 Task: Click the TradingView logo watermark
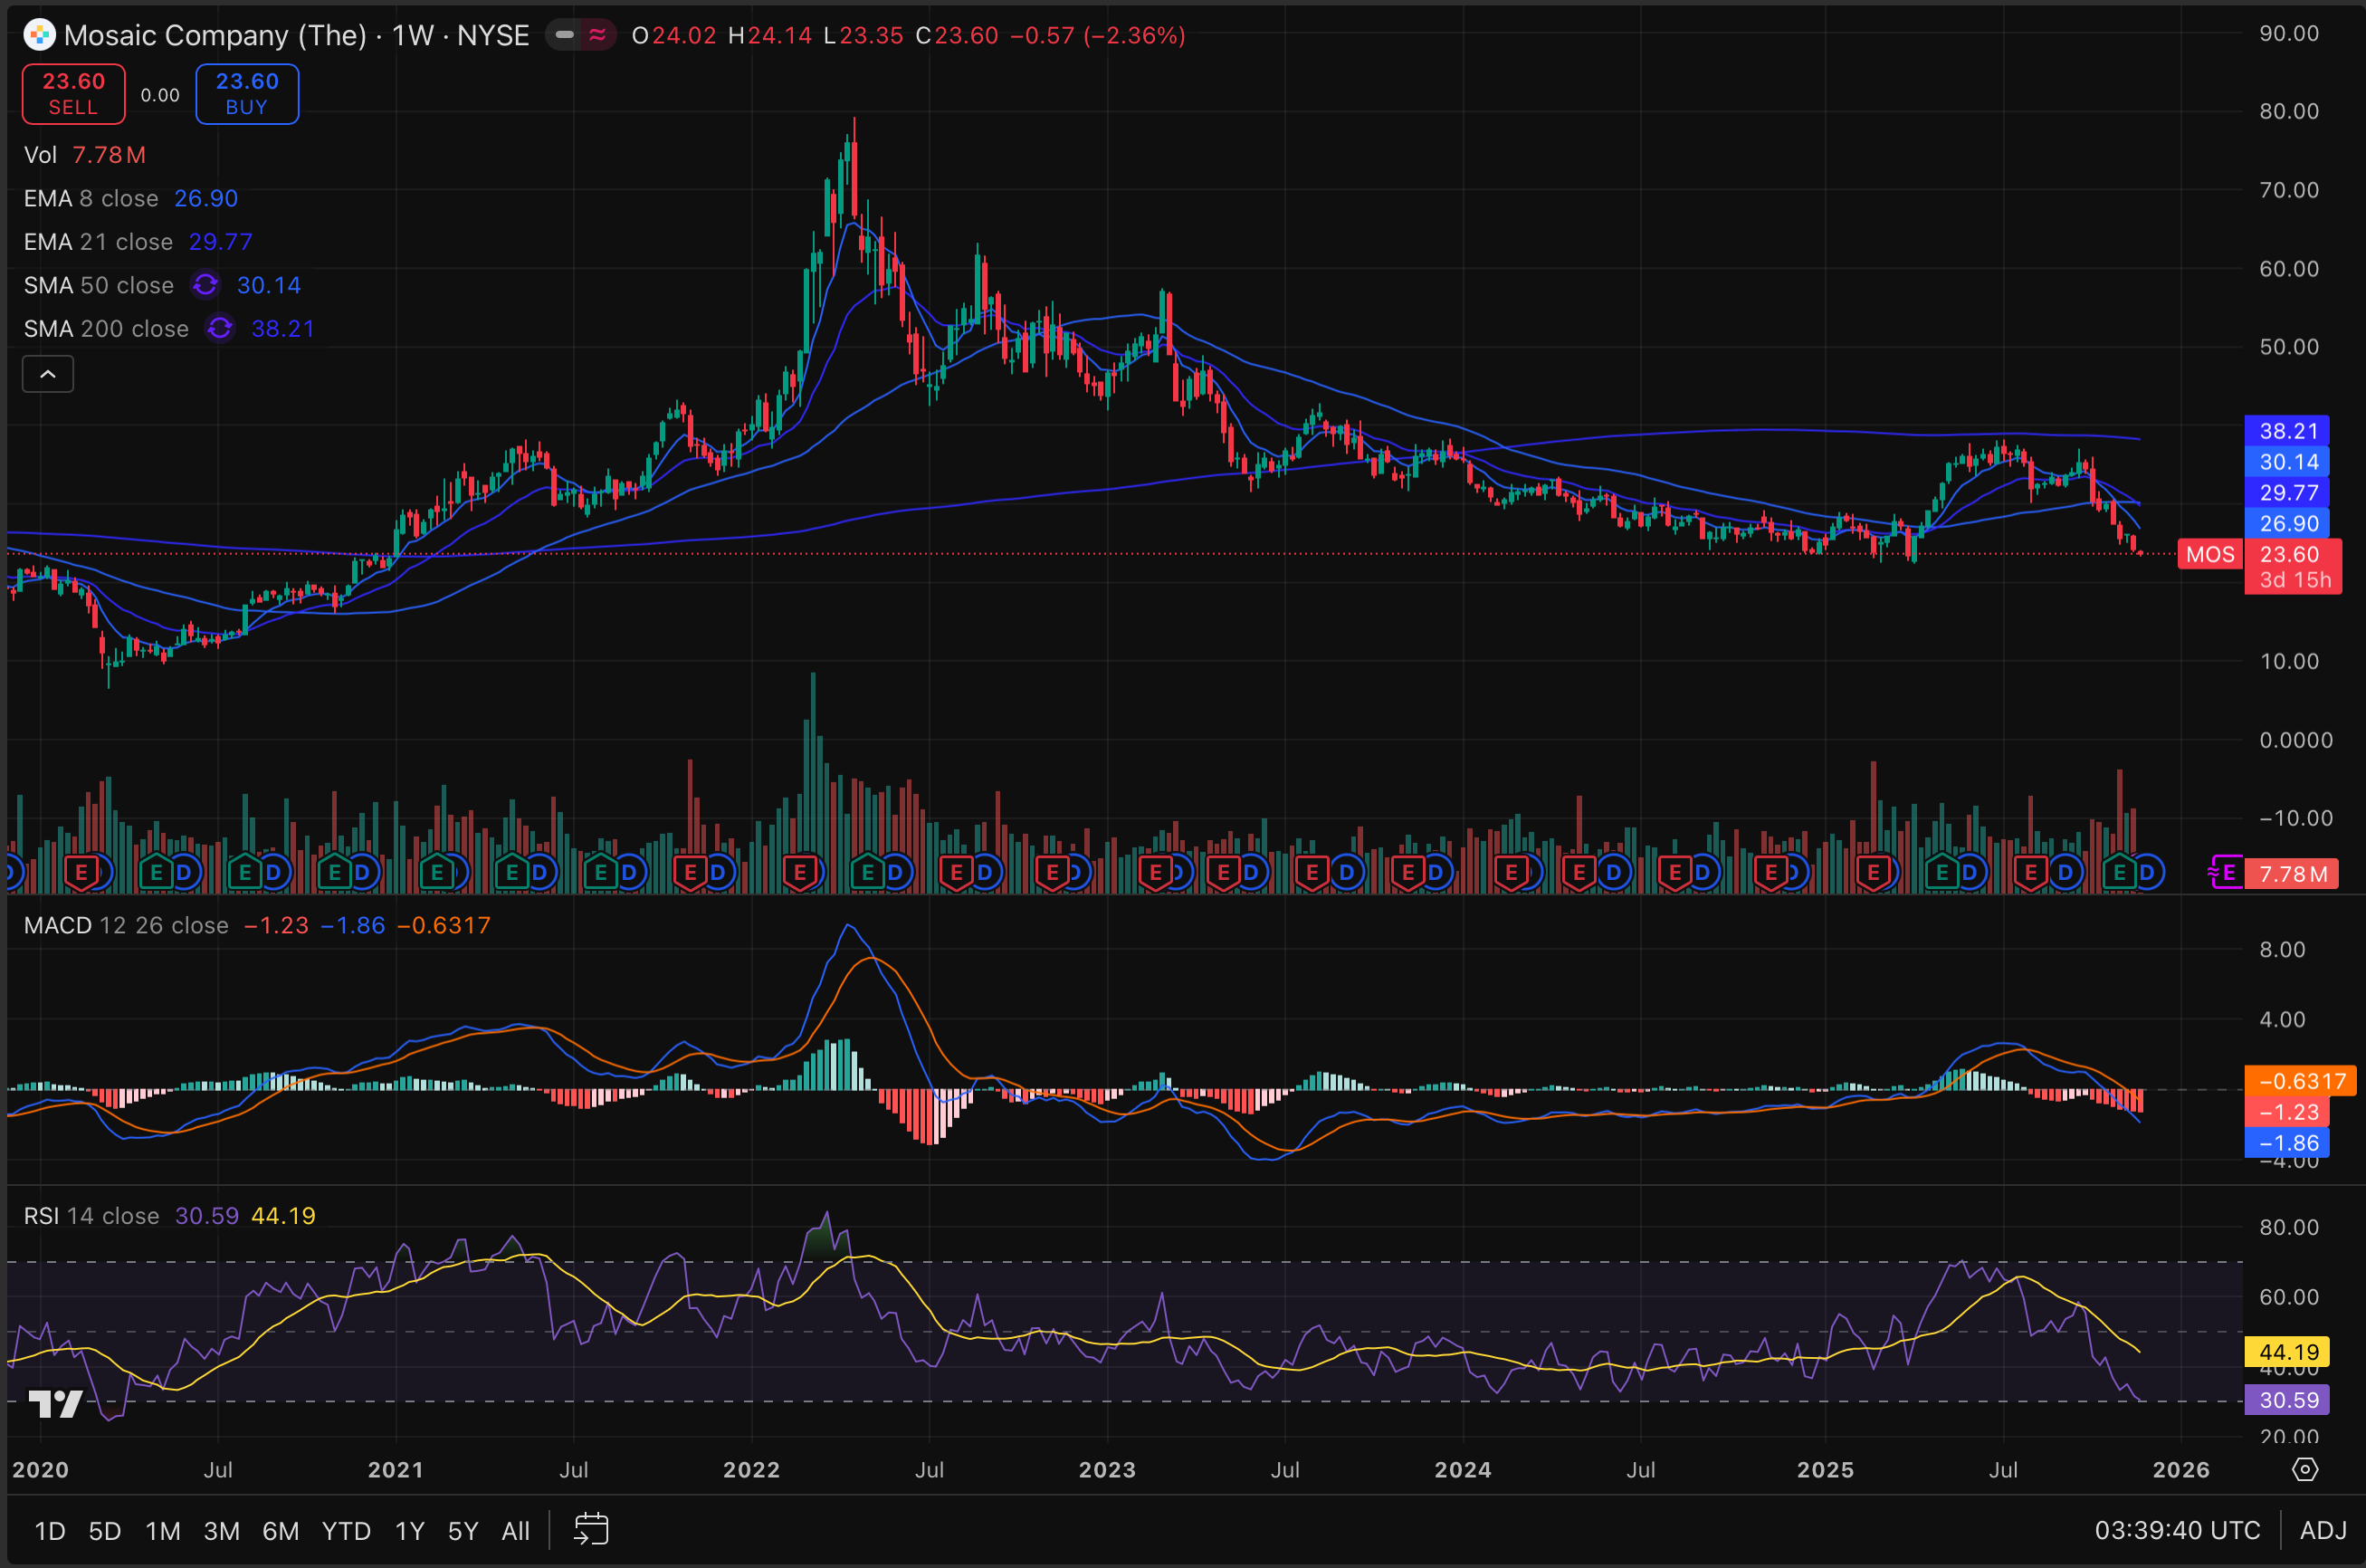coord(55,1404)
